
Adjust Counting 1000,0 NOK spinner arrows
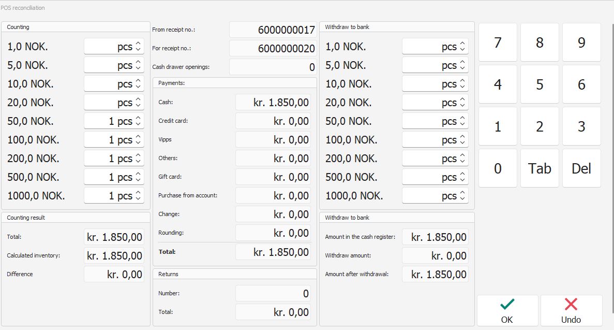click(x=138, y=195)
